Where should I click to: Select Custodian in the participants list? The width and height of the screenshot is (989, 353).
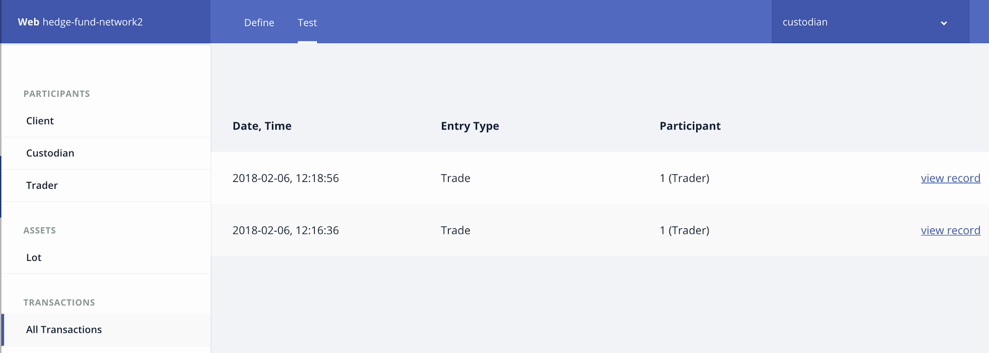pyautogui.click(x=50, y=153)
